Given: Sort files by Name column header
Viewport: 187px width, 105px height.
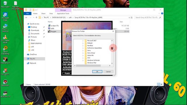Looking at the screenshot, I should tap(50, 22).
